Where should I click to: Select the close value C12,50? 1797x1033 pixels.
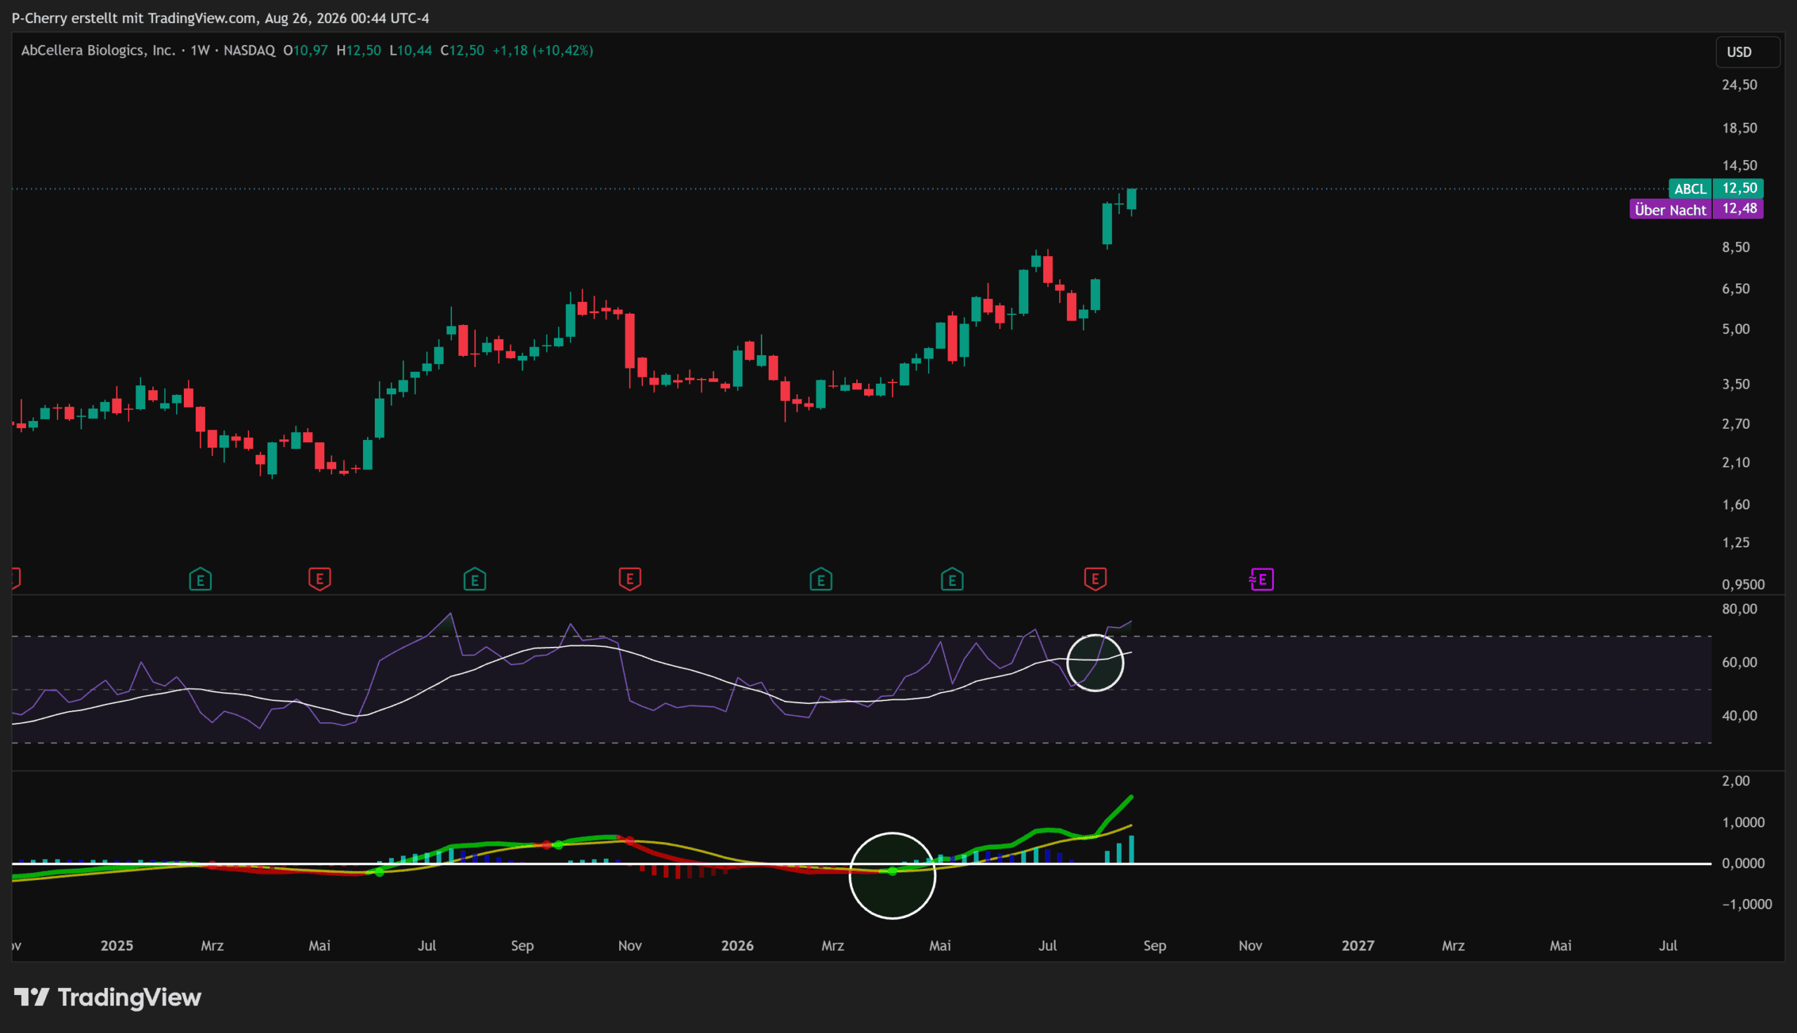(463, 51)
